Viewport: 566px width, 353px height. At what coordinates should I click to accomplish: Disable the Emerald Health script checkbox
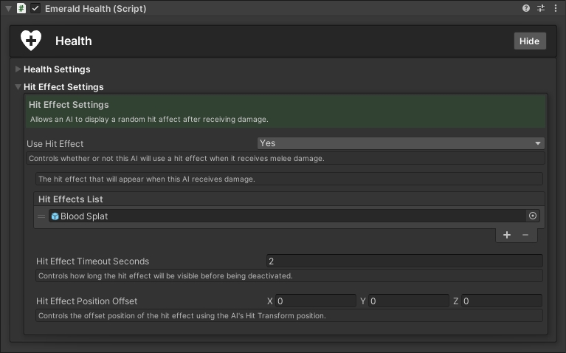(35, 8)
